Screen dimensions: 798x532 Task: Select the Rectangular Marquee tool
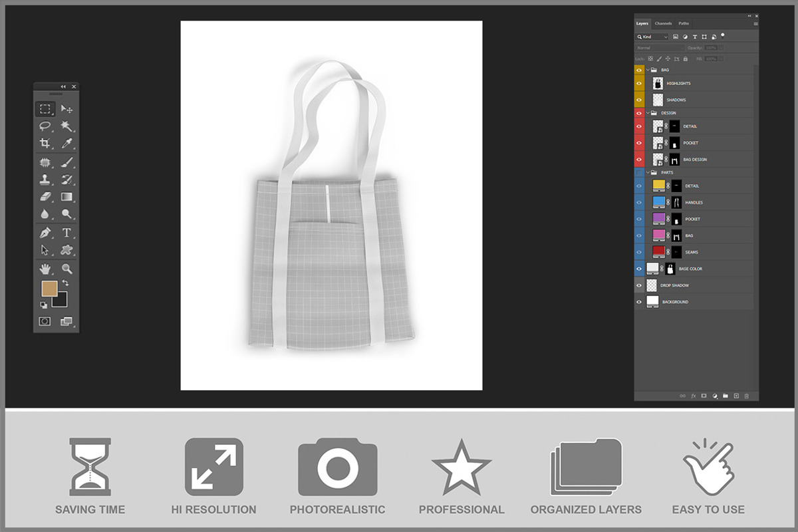[x=45, y=108]
